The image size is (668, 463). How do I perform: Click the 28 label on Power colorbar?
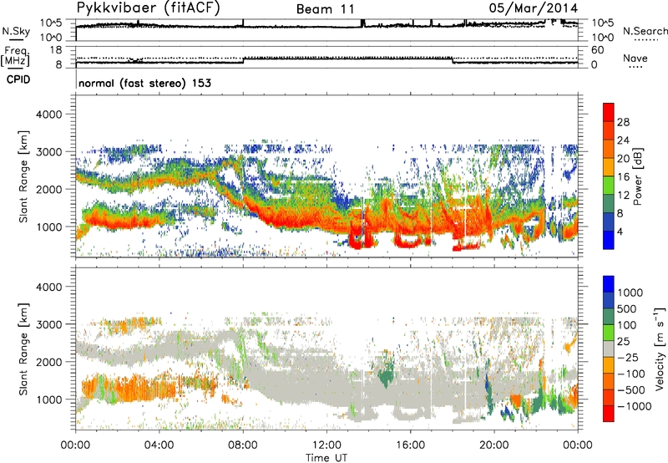point(623,122)
